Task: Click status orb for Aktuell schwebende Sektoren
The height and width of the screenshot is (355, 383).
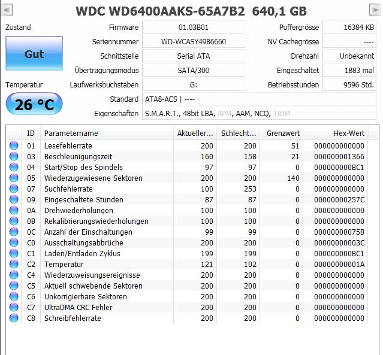Action: [x=14, y=286]
